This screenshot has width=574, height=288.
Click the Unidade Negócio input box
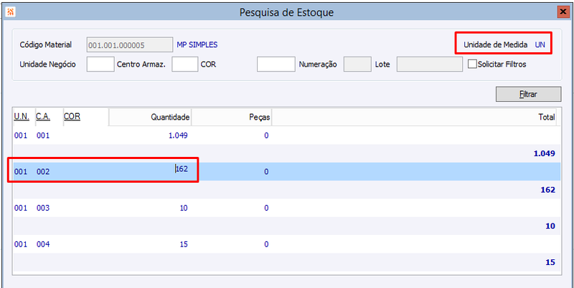click(100, 64)
